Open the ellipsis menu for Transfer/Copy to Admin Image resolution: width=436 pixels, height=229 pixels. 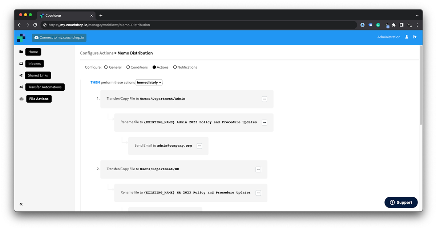[265, 99]
